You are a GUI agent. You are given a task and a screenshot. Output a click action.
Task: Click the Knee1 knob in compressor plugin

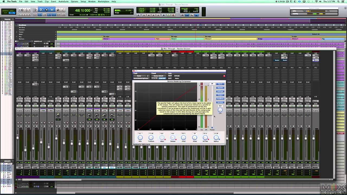[184, 138]
